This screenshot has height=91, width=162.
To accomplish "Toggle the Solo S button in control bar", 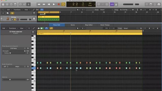I will pos(107,4).
